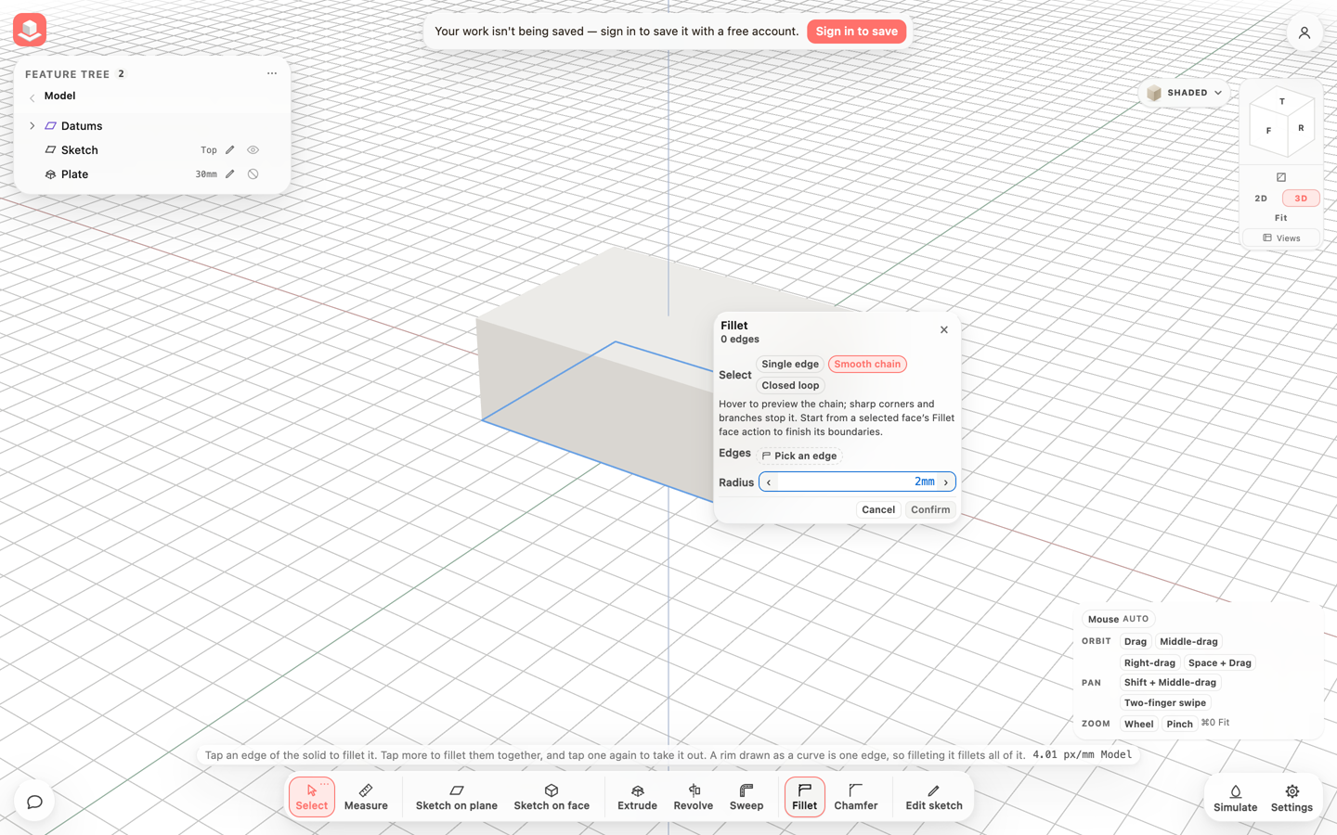1337x835 pixels.
Task: Switch to 2D view mode
Action: pyautogui.click(x=1261, y=199)
